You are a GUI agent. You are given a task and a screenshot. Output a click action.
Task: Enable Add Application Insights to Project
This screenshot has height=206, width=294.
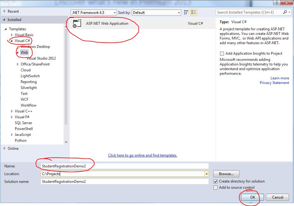222,53
